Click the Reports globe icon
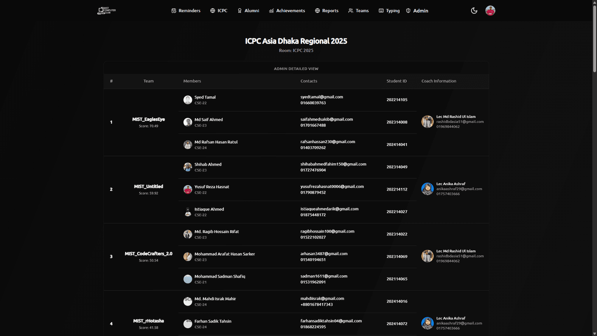597x336 pixels. (x=317, y=10)
